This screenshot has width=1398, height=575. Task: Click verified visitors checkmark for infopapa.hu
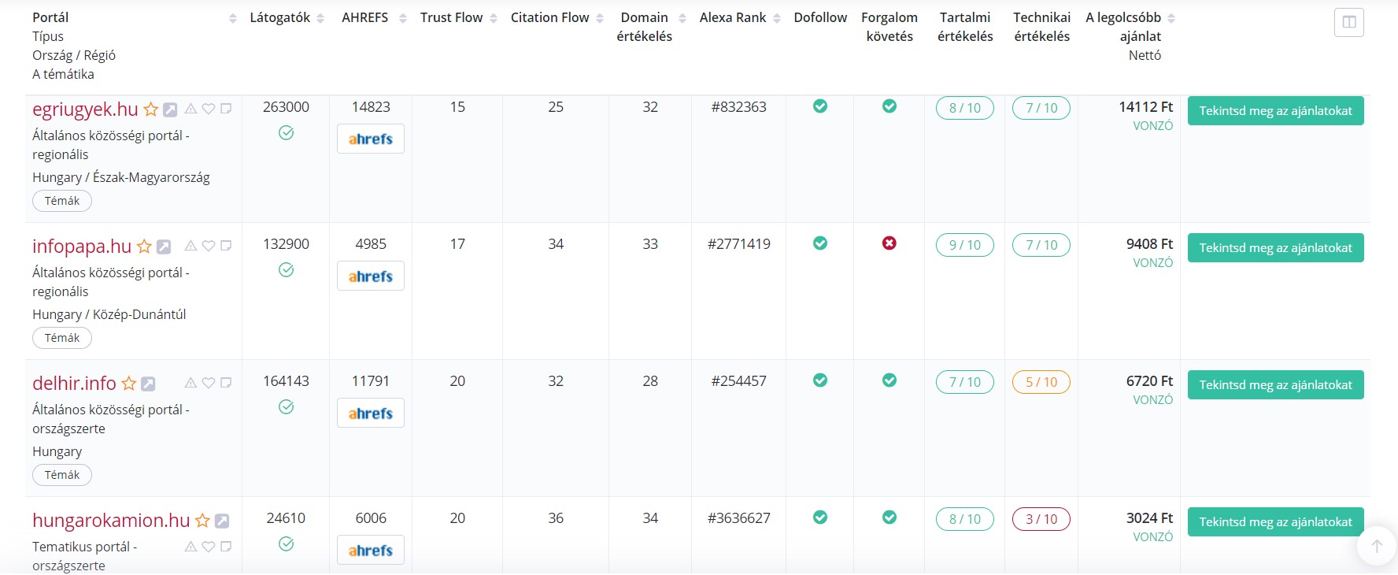point(287,270)
